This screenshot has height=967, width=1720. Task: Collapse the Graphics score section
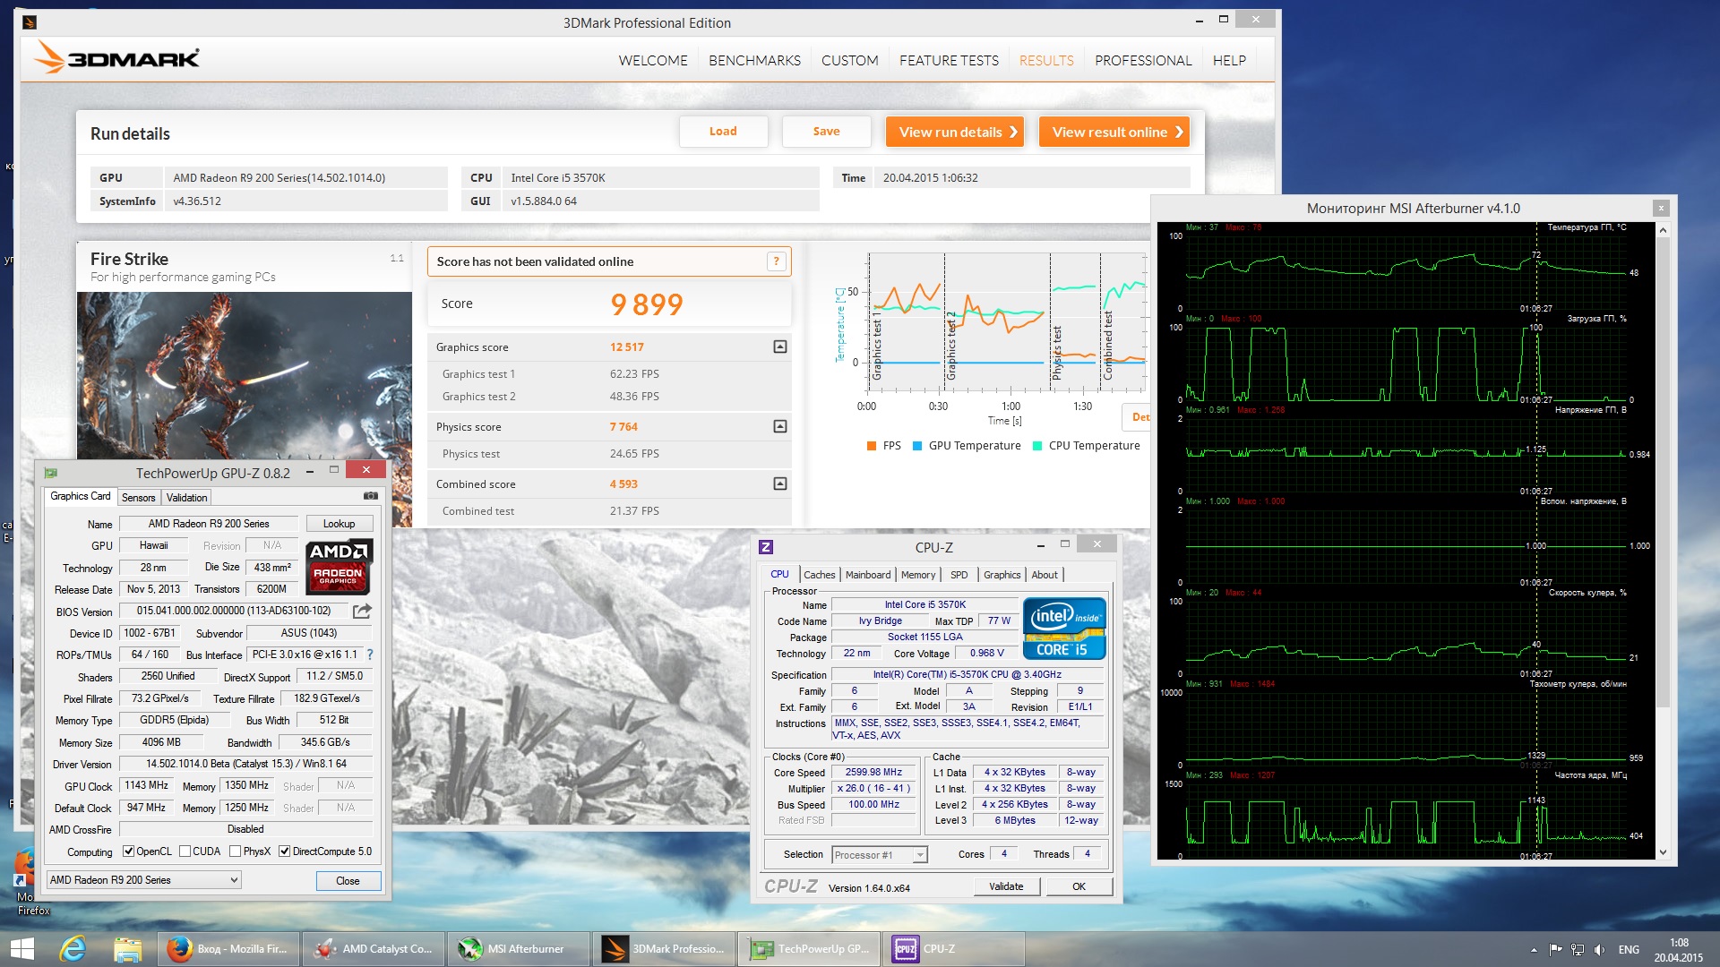tap(780, 347)
